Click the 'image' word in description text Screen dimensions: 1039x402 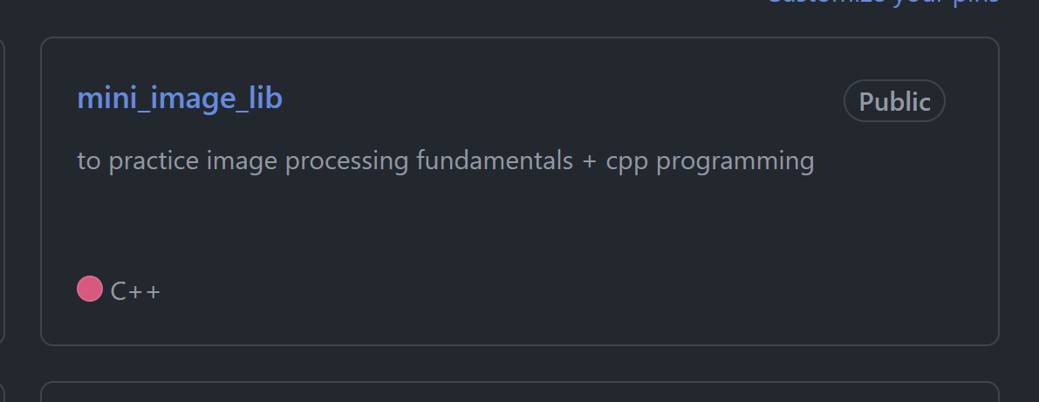[242, 162]
